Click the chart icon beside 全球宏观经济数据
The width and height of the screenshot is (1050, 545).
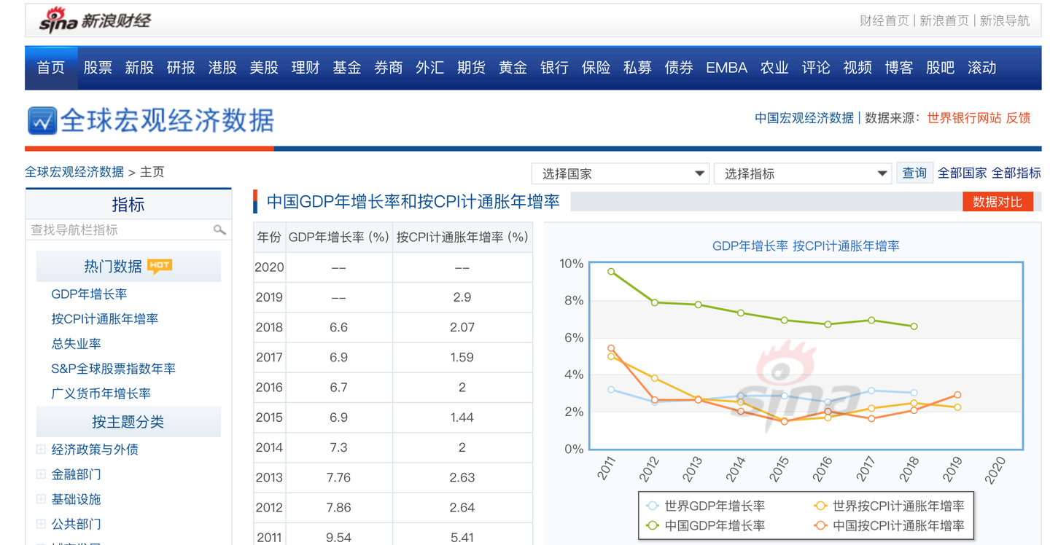[42, 121]
